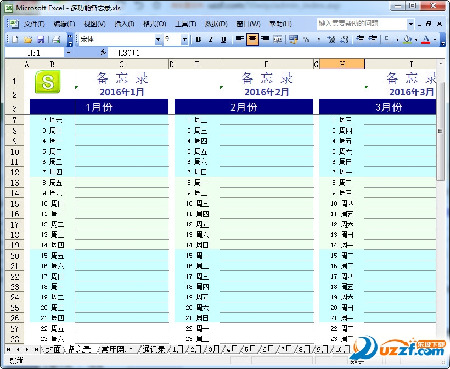Click the Print icon

[x=56, y=39]
